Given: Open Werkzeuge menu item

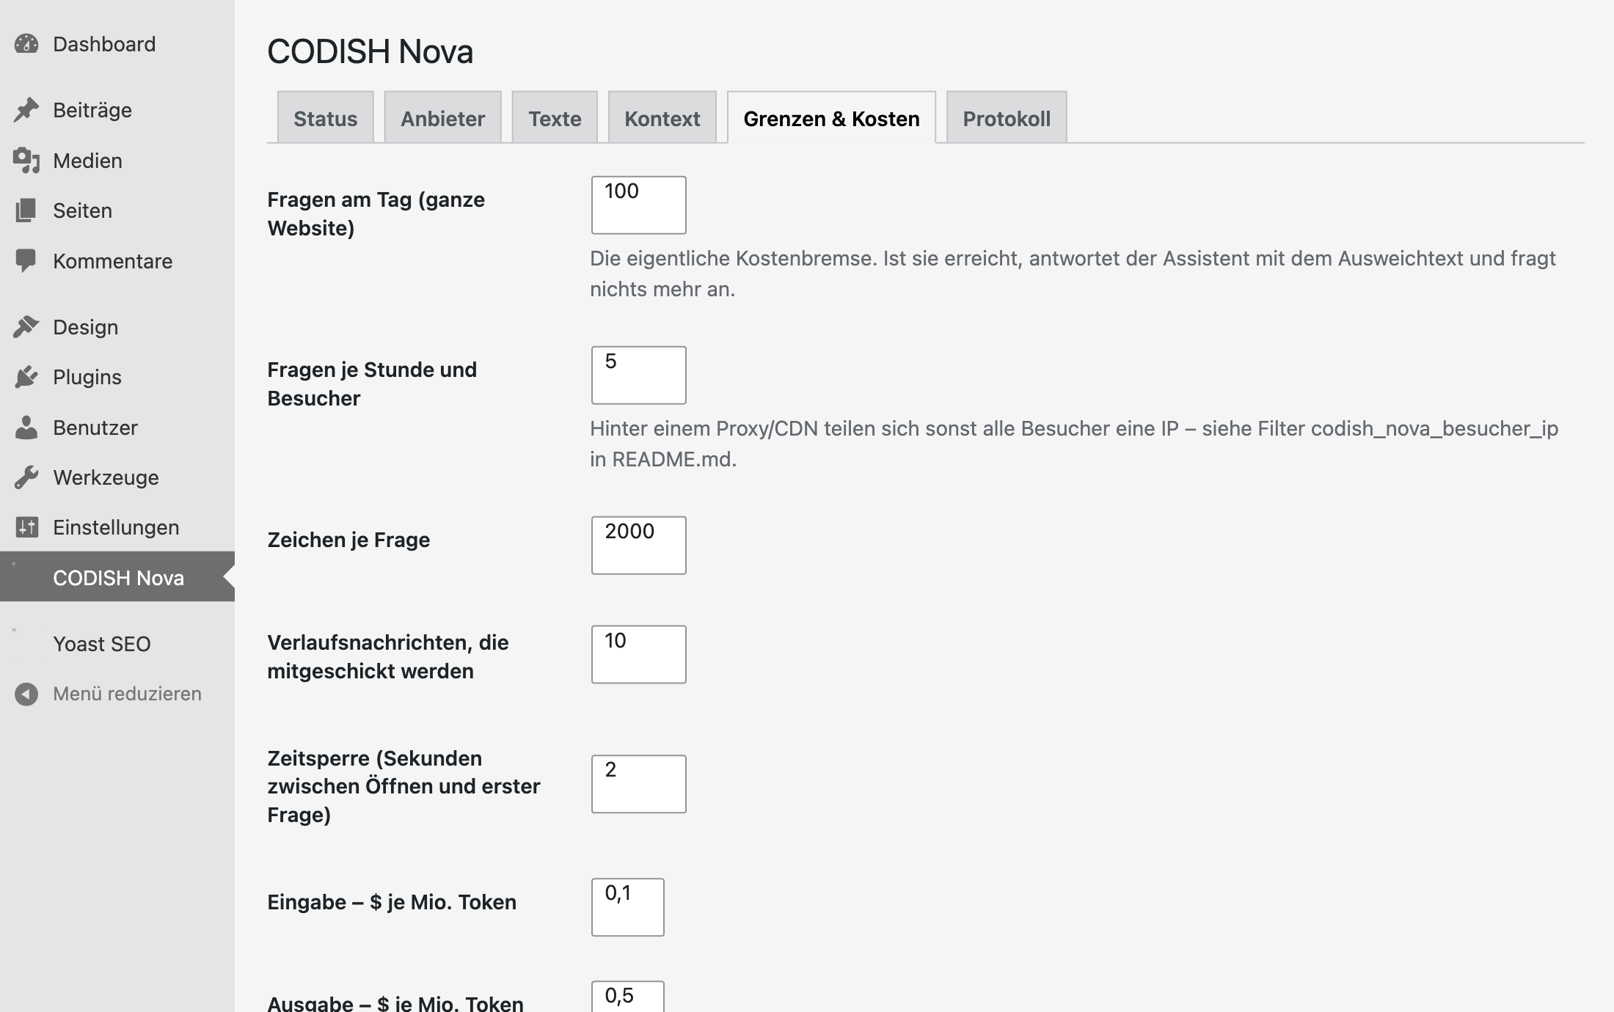Looking at the screenshot, I should (117, 477).
